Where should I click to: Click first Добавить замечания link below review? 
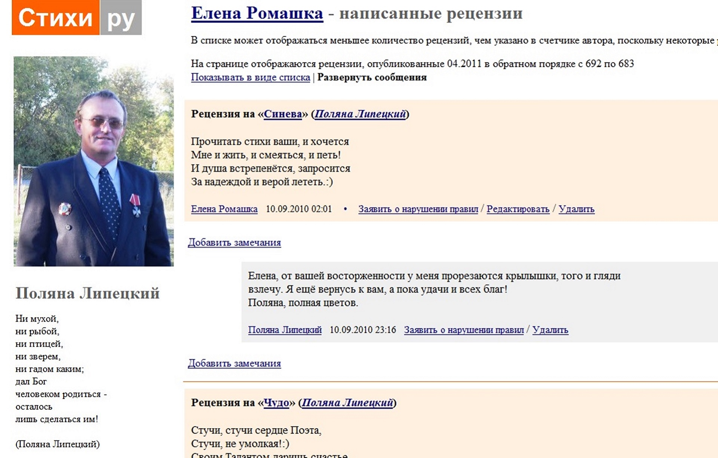click(234, 243)
